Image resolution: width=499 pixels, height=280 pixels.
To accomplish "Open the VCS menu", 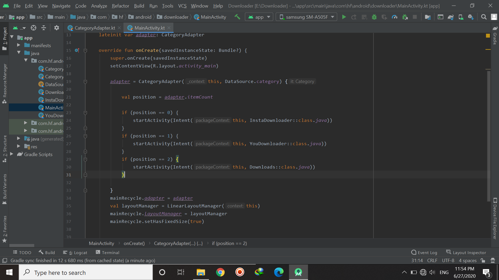I will tap(182, 6).
